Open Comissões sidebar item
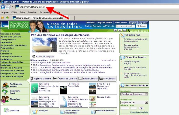179x115 pixels. (x=6, y=54)
